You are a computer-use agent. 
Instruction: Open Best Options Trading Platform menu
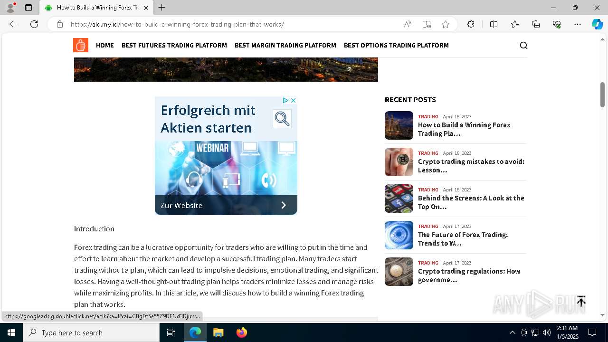pos(396,45)
